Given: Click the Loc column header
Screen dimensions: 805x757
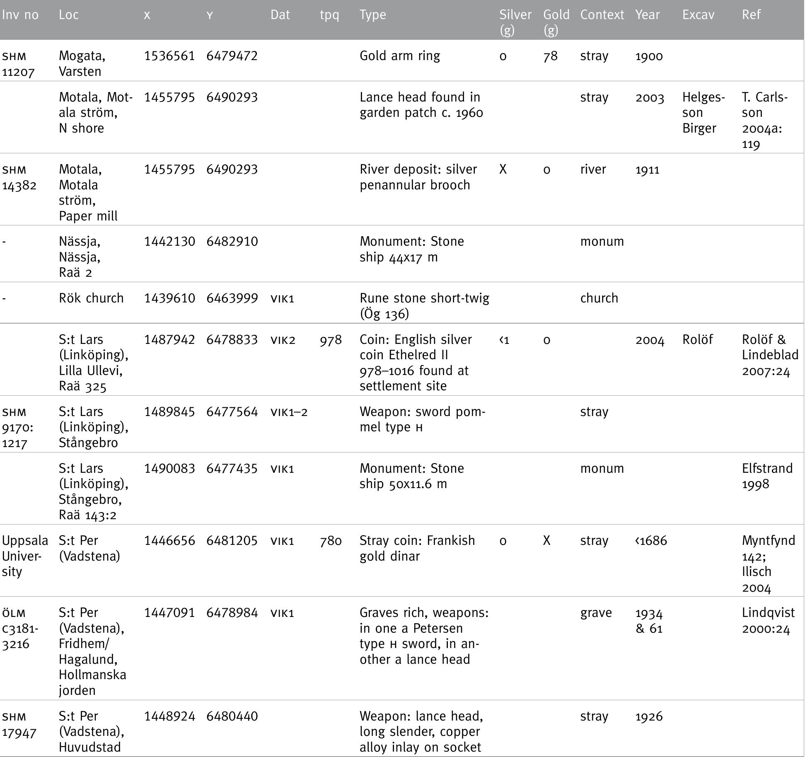Looking at the screenshot, I should pyautogui.click(x=68, y=15).
